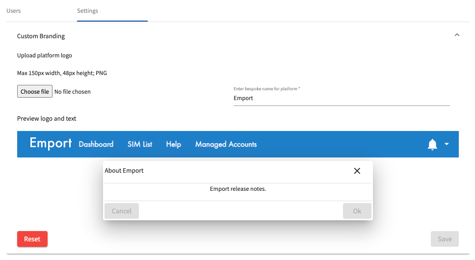Open the account dropdown arrow beside bell
Image resolution: width=475 pixels, height=260 pixels.
tap(447, 144)
